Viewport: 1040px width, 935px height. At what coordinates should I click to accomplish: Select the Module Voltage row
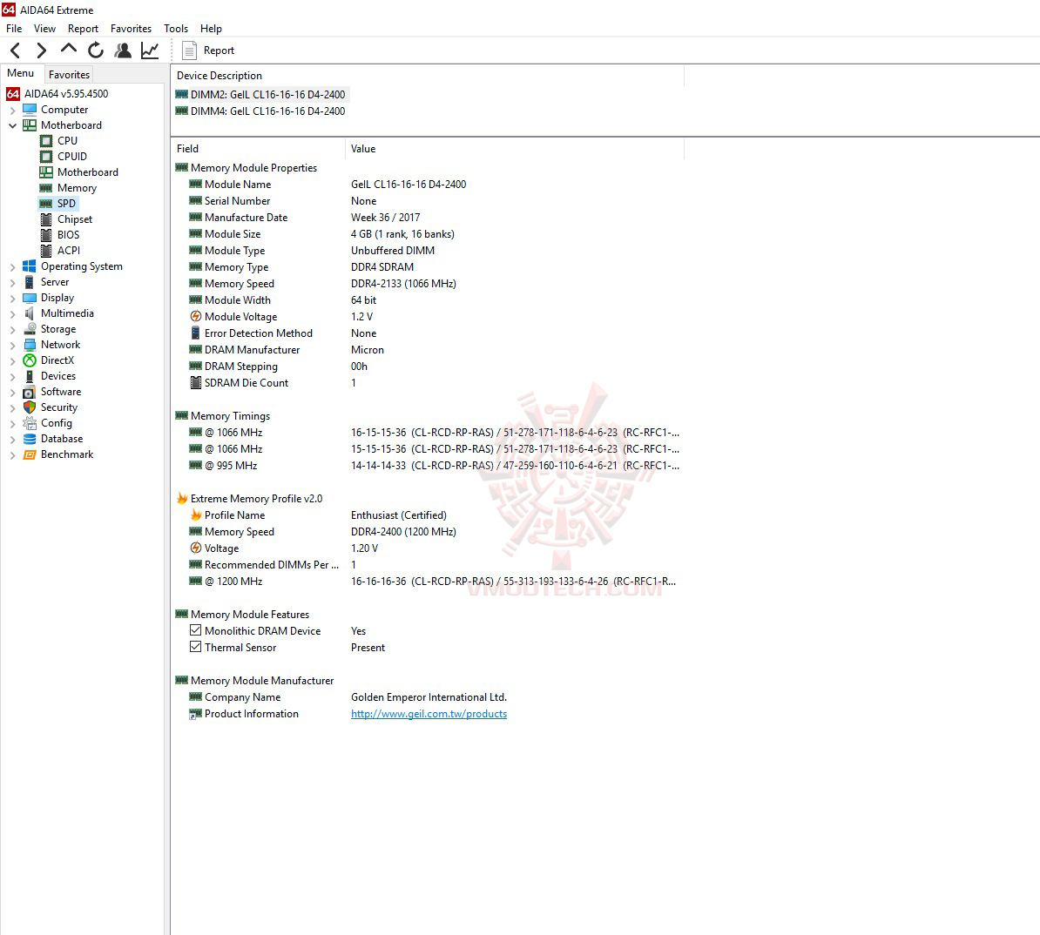point(428,317)
